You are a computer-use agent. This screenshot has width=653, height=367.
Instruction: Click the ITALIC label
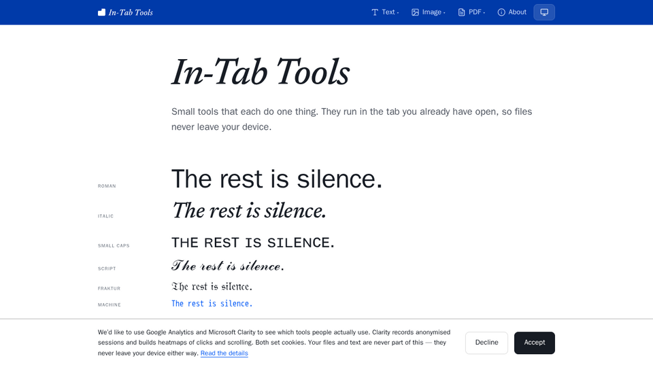[106, 216]
